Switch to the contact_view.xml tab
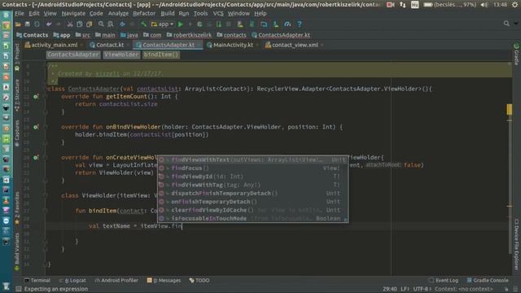 (x=295, y=45)
